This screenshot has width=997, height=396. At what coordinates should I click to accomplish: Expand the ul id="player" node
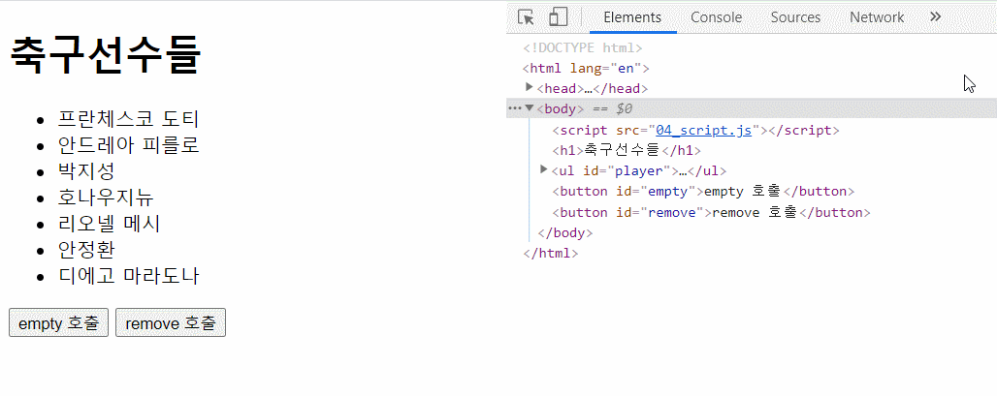tap(544, 169)
